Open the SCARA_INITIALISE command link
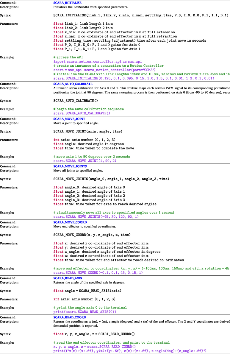This screenshot has width=230, height=354. point(67,3)
